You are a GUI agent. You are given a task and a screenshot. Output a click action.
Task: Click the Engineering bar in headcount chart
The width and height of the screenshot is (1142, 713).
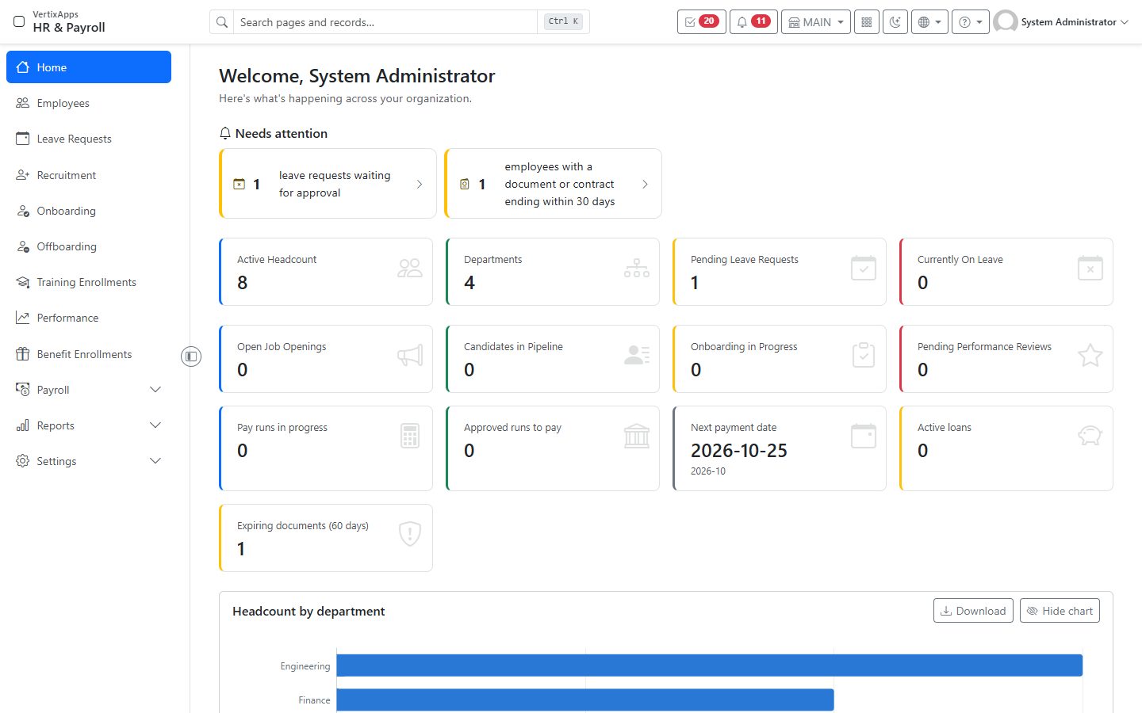tap(709, 665)
